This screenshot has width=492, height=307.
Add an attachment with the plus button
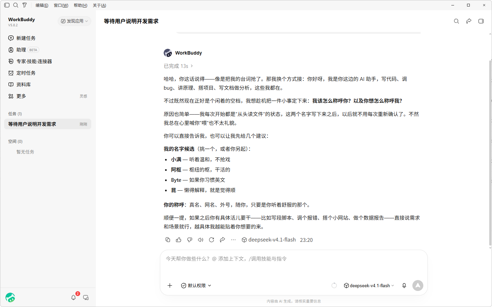coord(170,286)
